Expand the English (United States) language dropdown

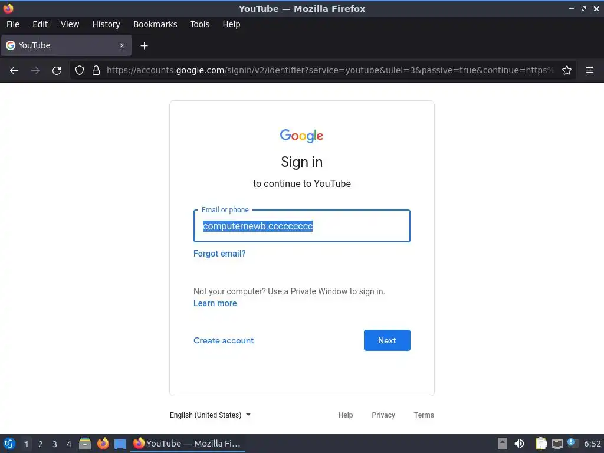tap(211, 415)
